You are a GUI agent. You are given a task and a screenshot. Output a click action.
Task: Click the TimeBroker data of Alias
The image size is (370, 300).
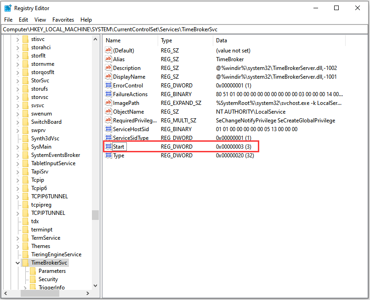click(x=230, y=59)
